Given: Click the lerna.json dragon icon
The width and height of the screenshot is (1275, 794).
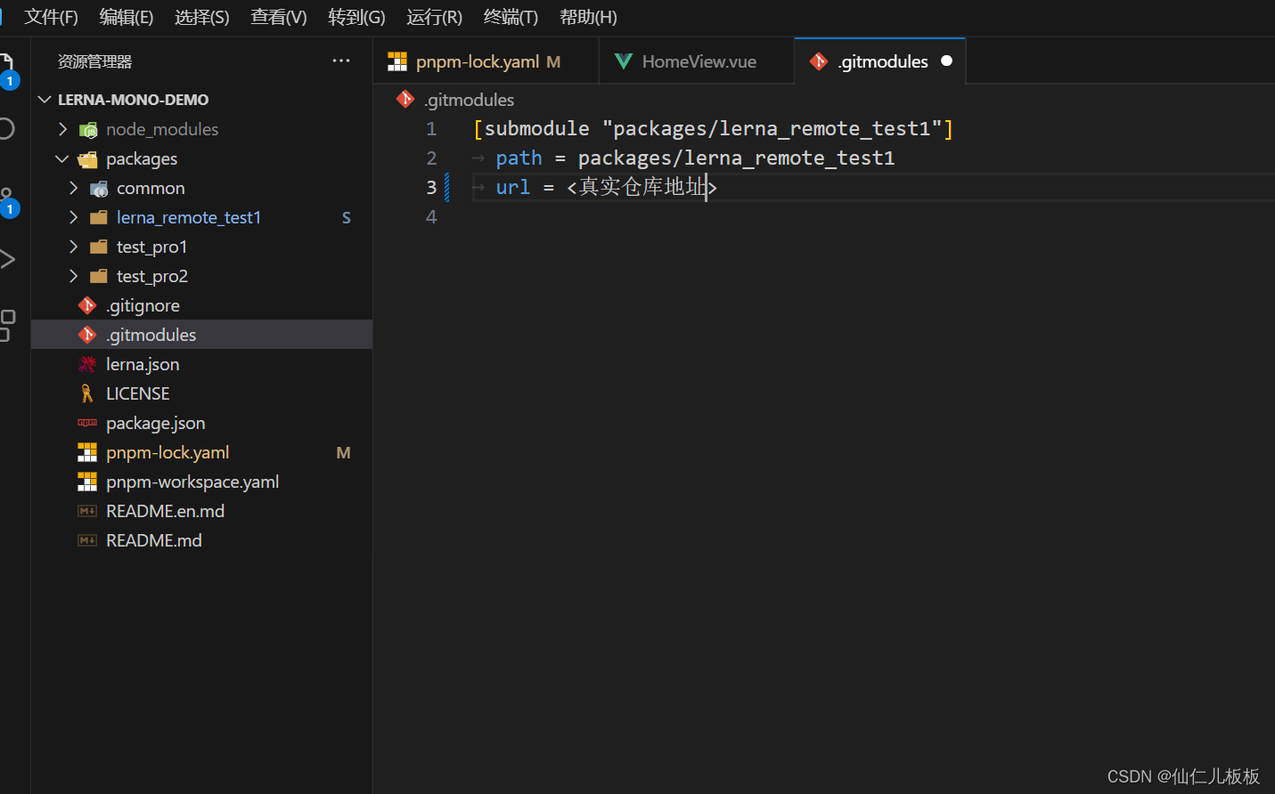Looking at the screenshot, I should (87, 364).
